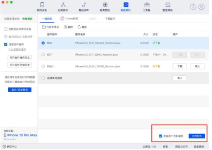Image resolution: width=212 pixels, height=150 pixels.
Task: Click the green 已下载 status text
Action: point(157,43)
